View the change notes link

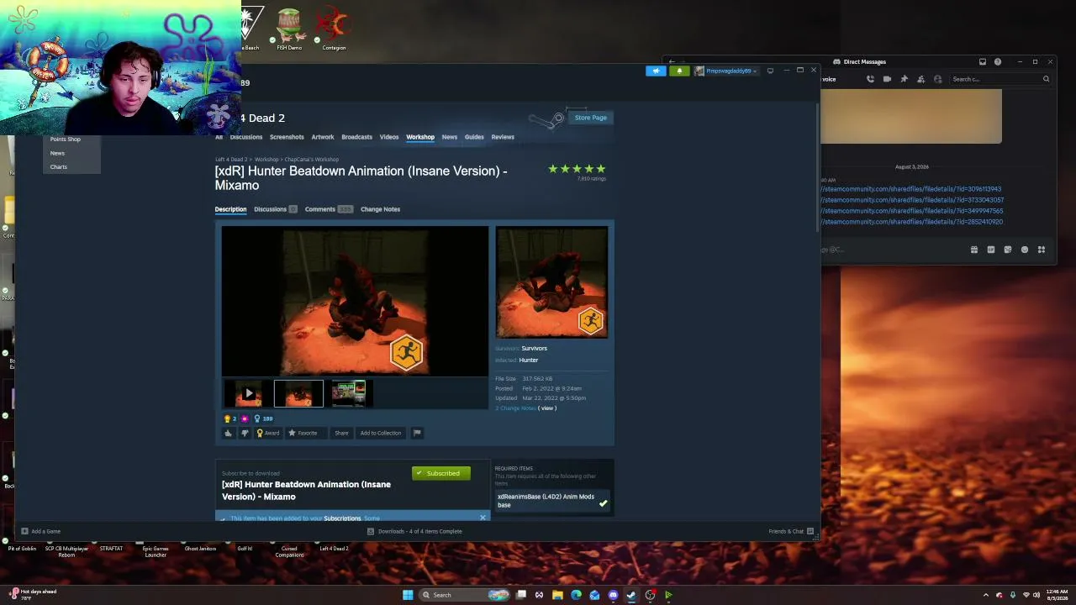[547, 408]
